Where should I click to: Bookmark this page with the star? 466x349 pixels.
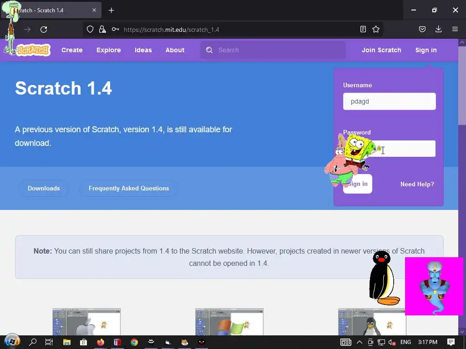pyautogui.click(x=376, y=29)
